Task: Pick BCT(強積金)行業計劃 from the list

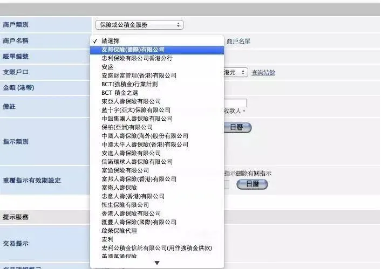Action: [157, 84]
